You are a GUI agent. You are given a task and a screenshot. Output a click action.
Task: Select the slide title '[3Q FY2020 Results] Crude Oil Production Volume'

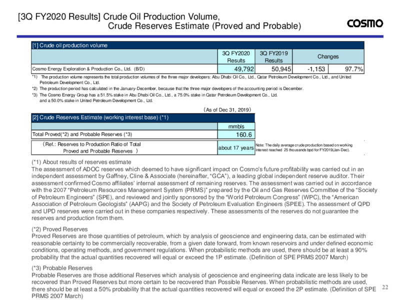[118, 16]
